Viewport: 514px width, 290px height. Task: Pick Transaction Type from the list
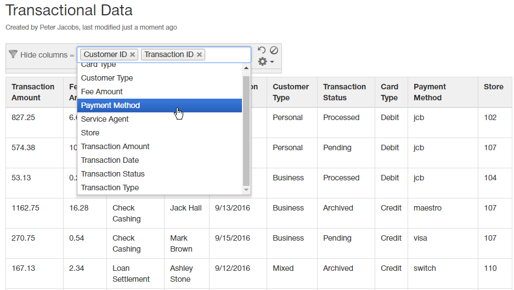pyautogui.click(x=110, y=187)
